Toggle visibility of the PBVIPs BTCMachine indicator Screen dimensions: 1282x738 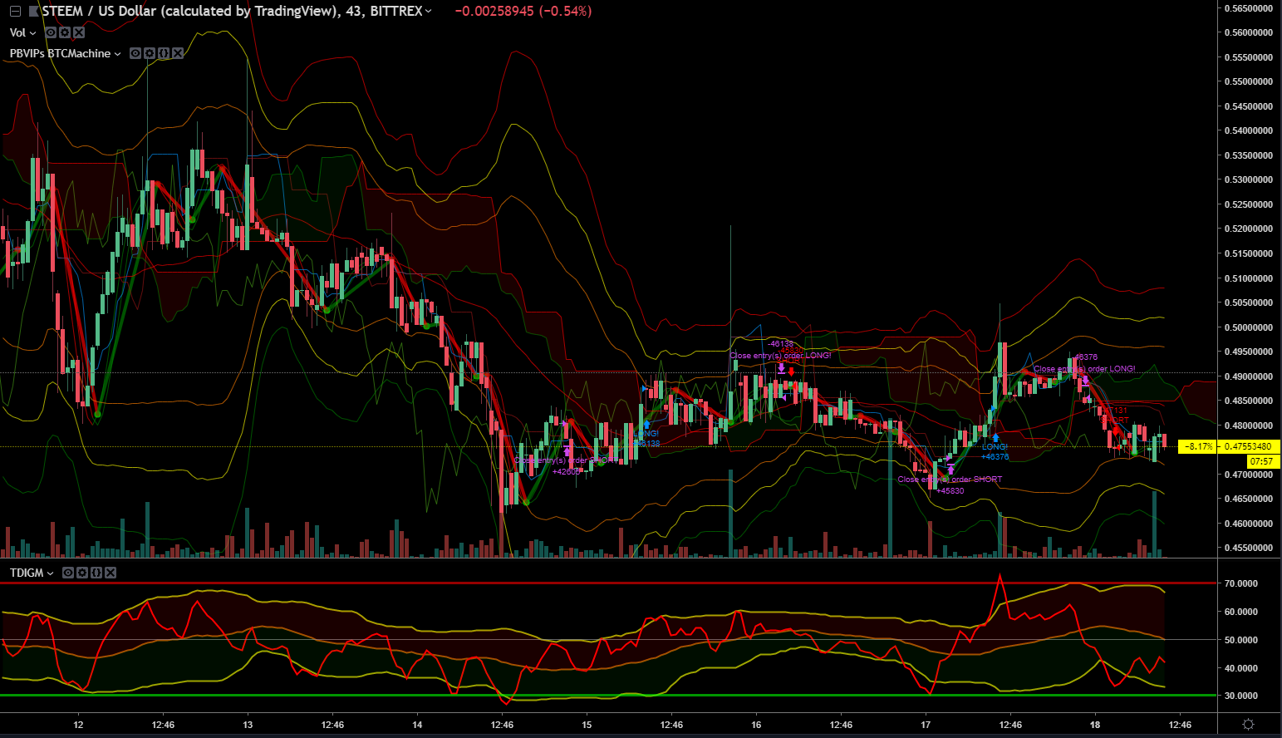click(x=135, y=53)
